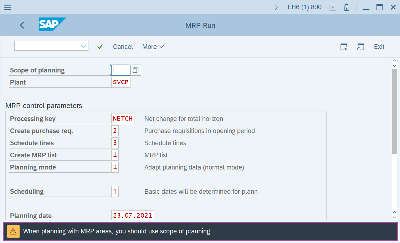400x243 pixels.
Task: Open possible entries for Scope of planning
Action: tap(135, 70)
